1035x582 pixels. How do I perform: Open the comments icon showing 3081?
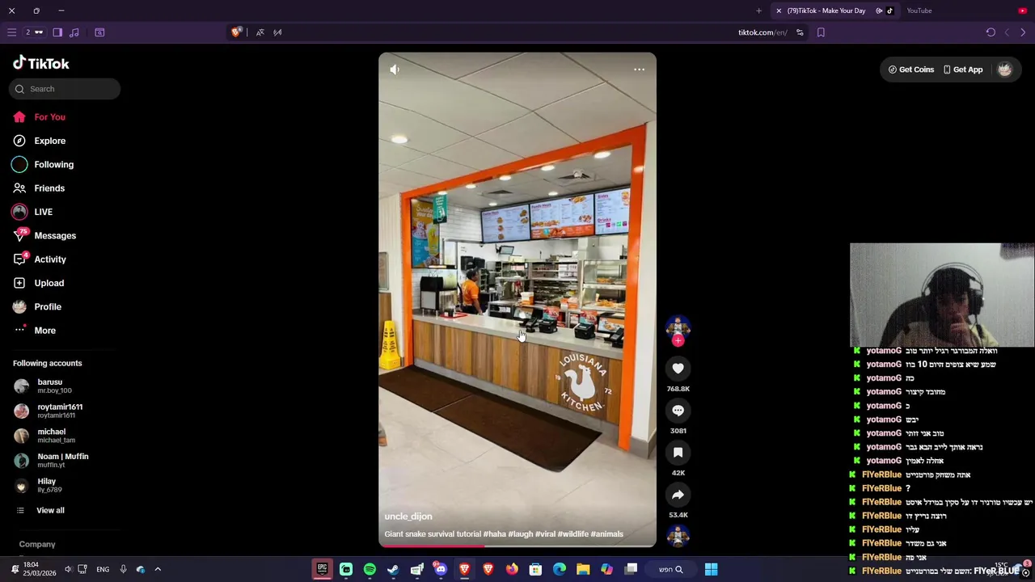(678, 411)
